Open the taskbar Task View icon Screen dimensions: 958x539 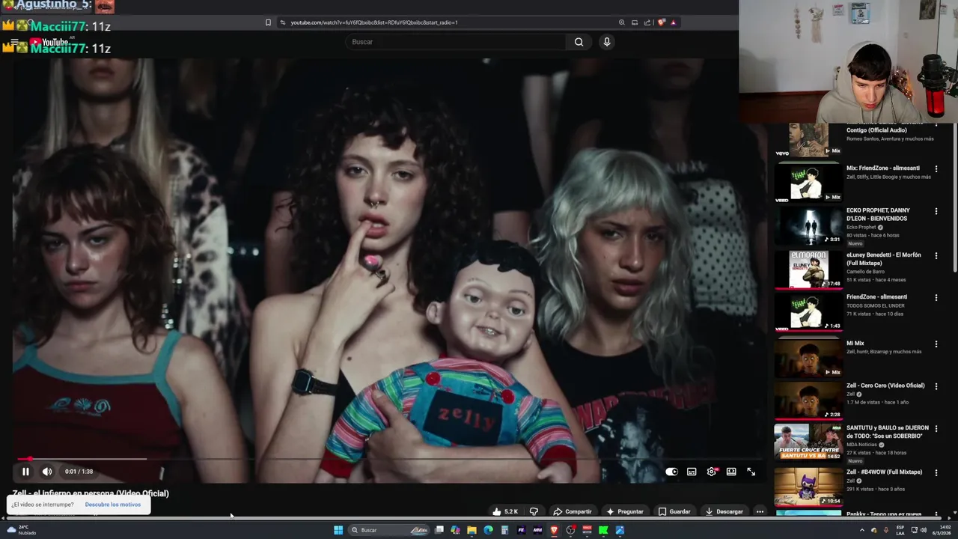coord(439,530)
